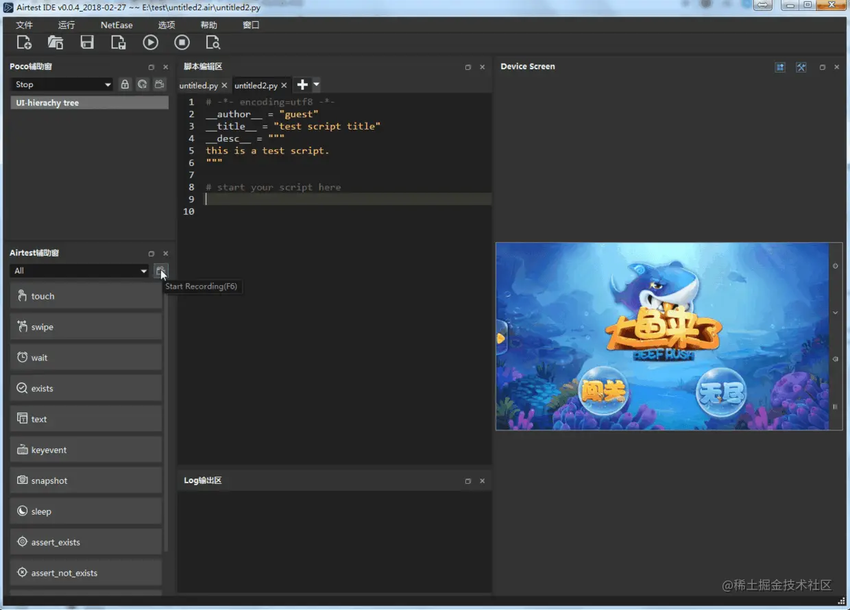This screenshot has width=850, height=610.
Task: Switch to the untitled.py tab
Action: tap(198, 86)
